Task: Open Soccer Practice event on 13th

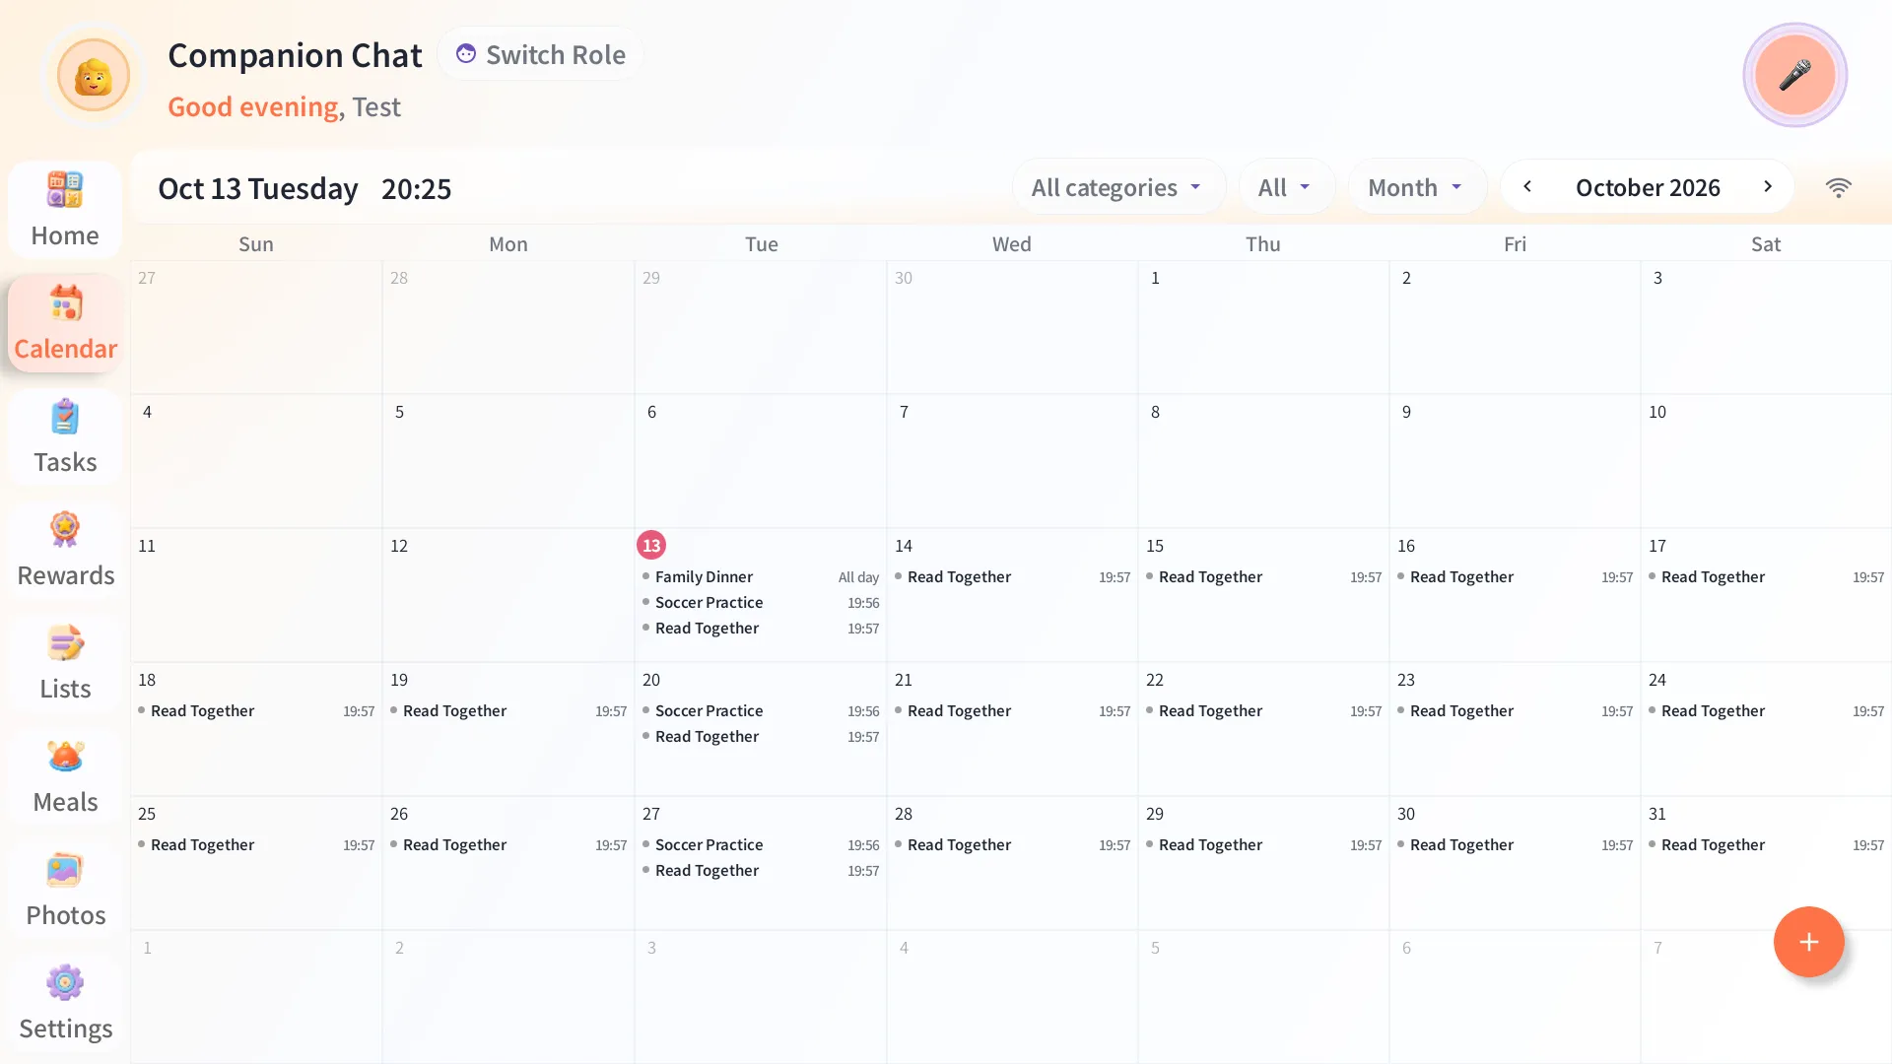Action: (x=760, y=603)
